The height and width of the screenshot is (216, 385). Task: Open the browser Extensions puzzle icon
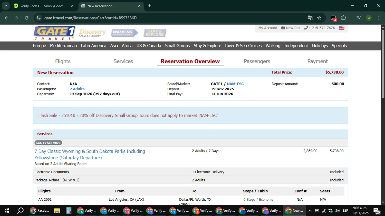pos(343,18)
